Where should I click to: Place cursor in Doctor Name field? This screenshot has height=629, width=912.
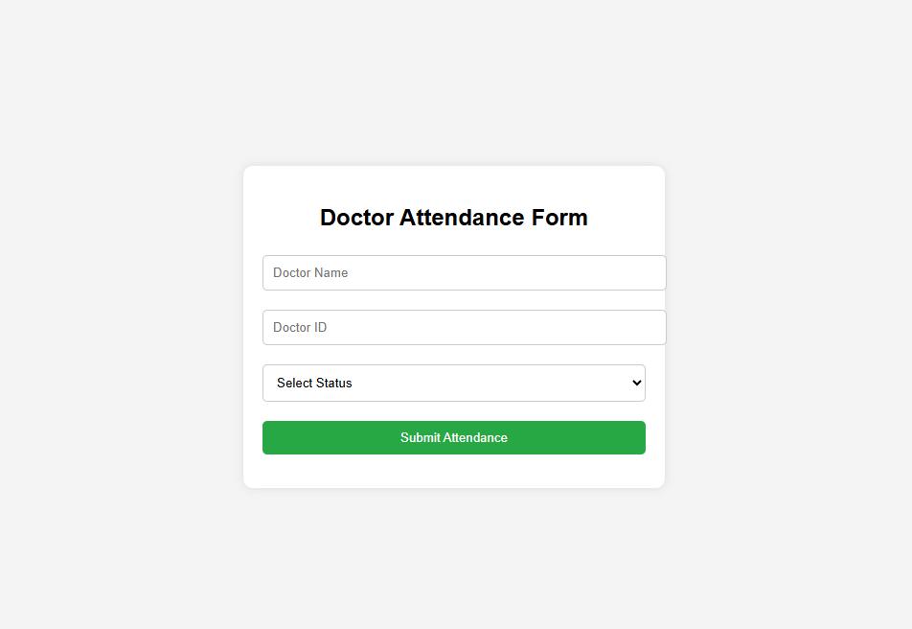[464, 272]
